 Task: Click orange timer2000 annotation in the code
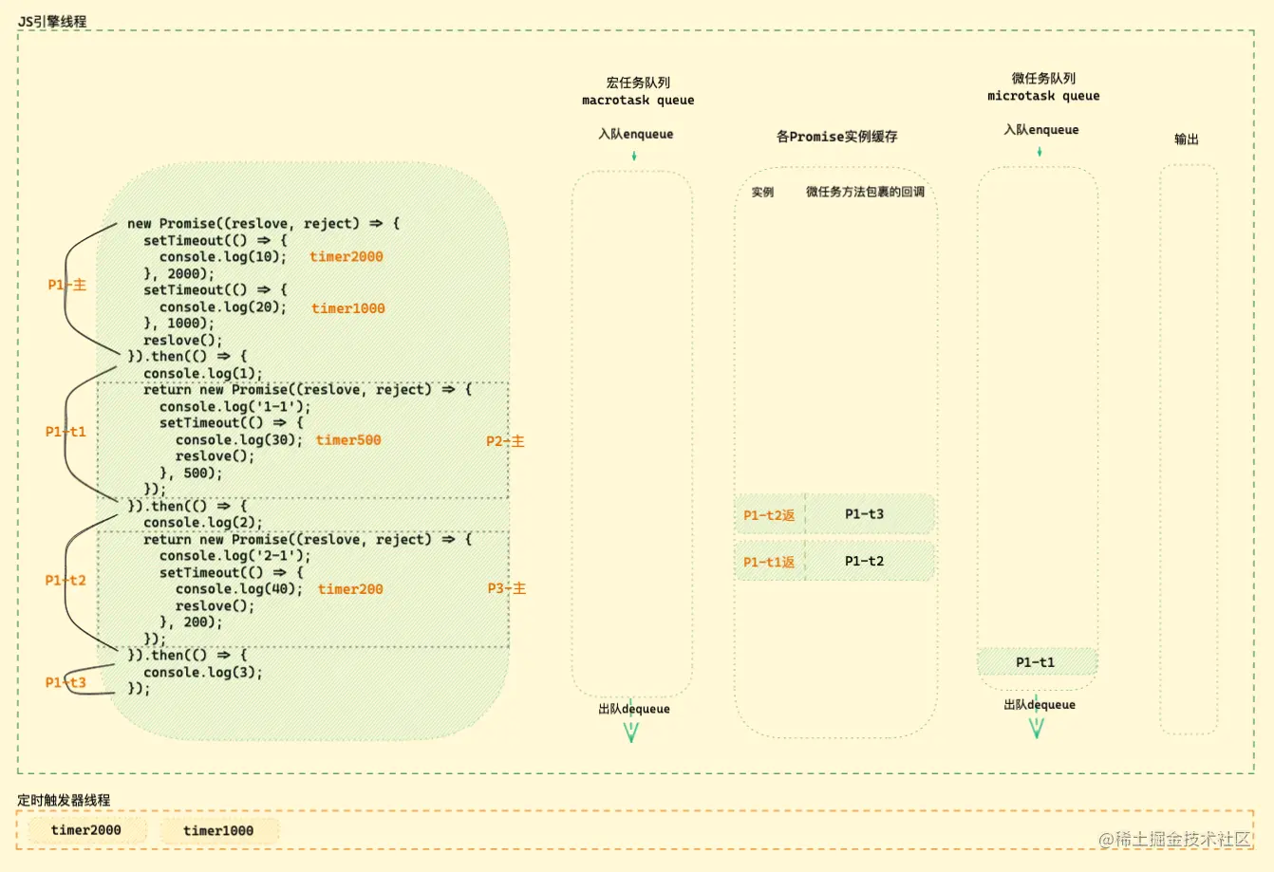[347, 257]
